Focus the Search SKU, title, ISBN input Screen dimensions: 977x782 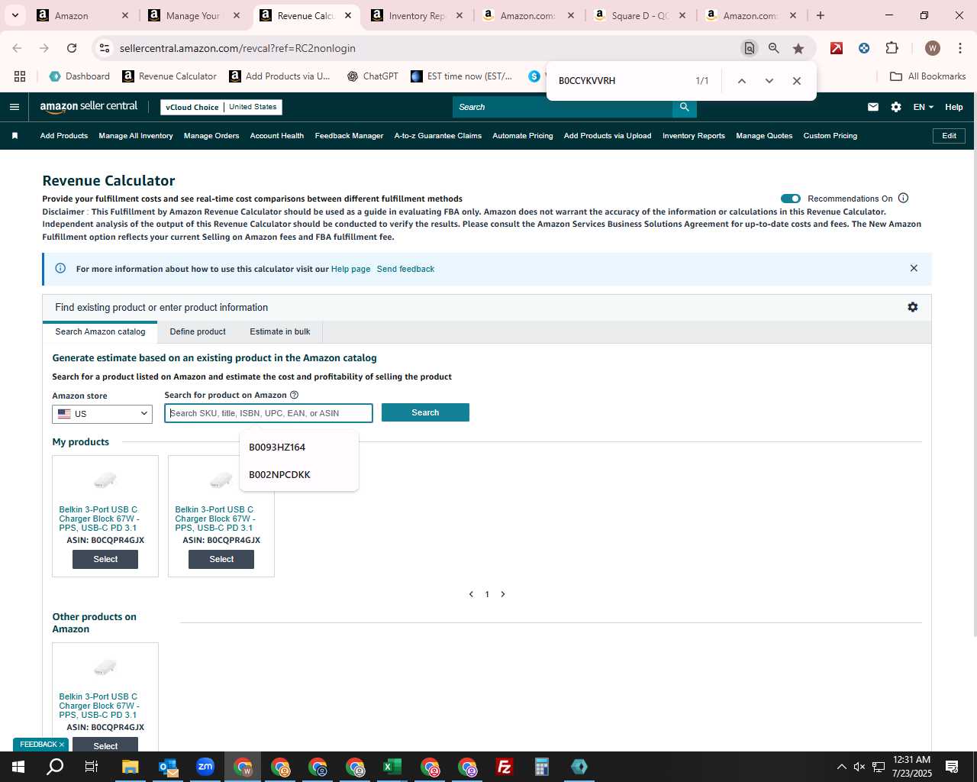[x=269, y=413]
